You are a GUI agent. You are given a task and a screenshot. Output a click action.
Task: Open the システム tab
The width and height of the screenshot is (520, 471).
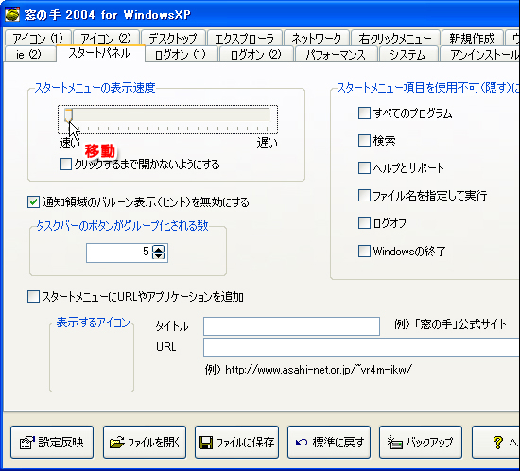click(x=407, y=54)
